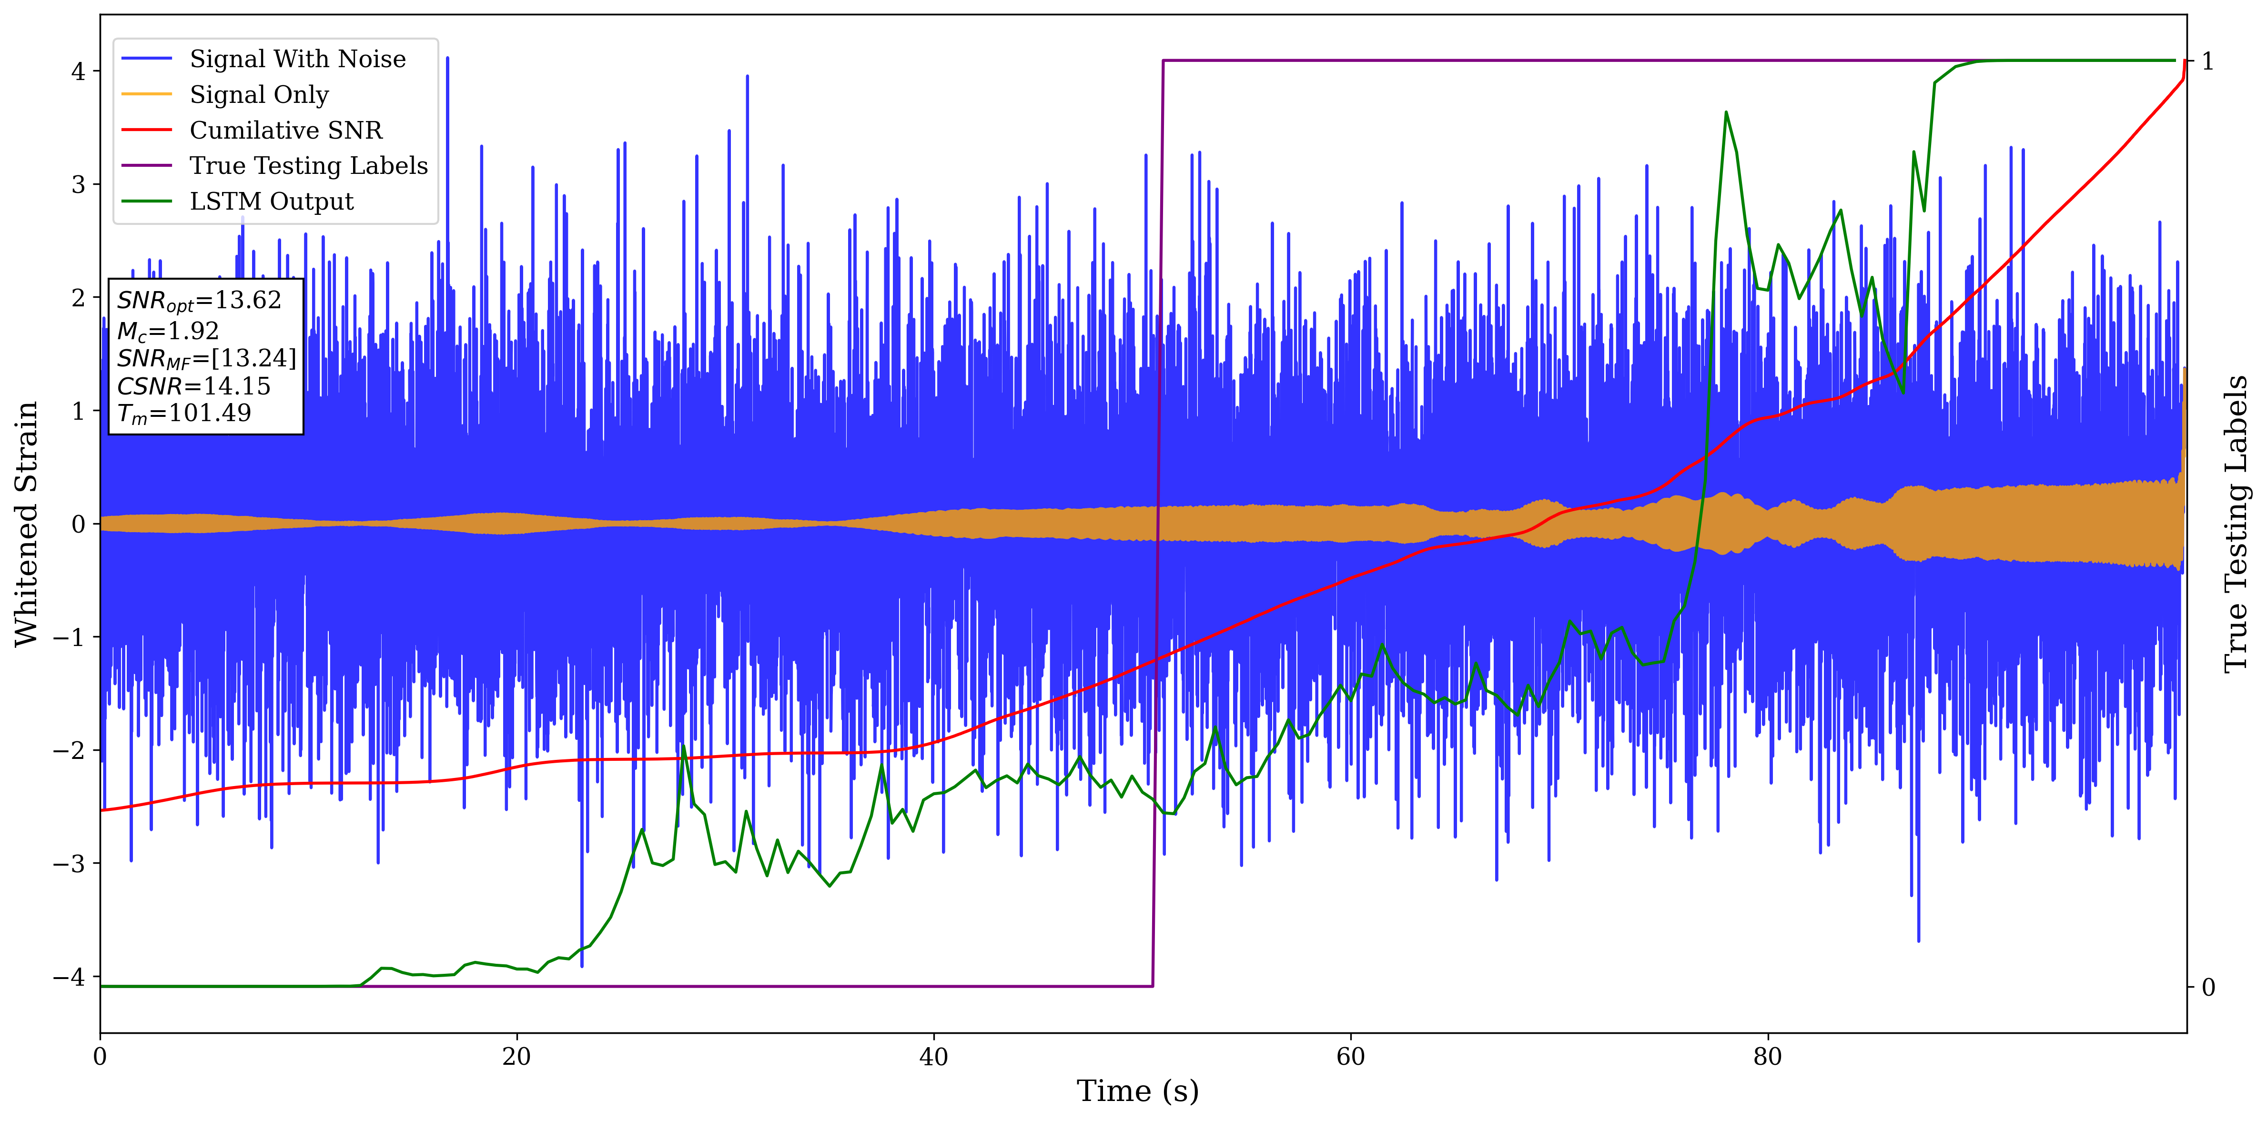Click the right-axis tick label 0
Image resolution: width=2267 pixels, height=1121 pixels.
(2208, 987)
